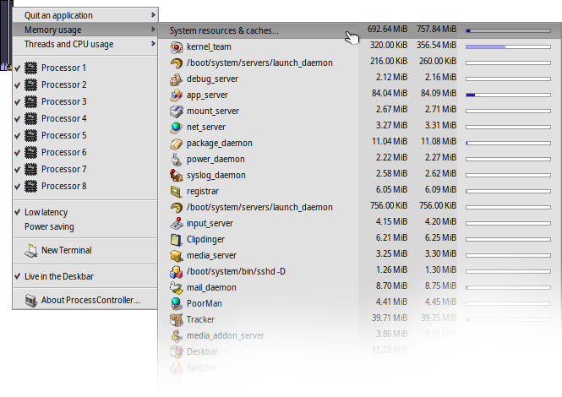The width and height of the screenshot is (562, 397).
Task: Toggle the Processor 1 checkmark
Action: pyautogui.click(x=18, y=68)
